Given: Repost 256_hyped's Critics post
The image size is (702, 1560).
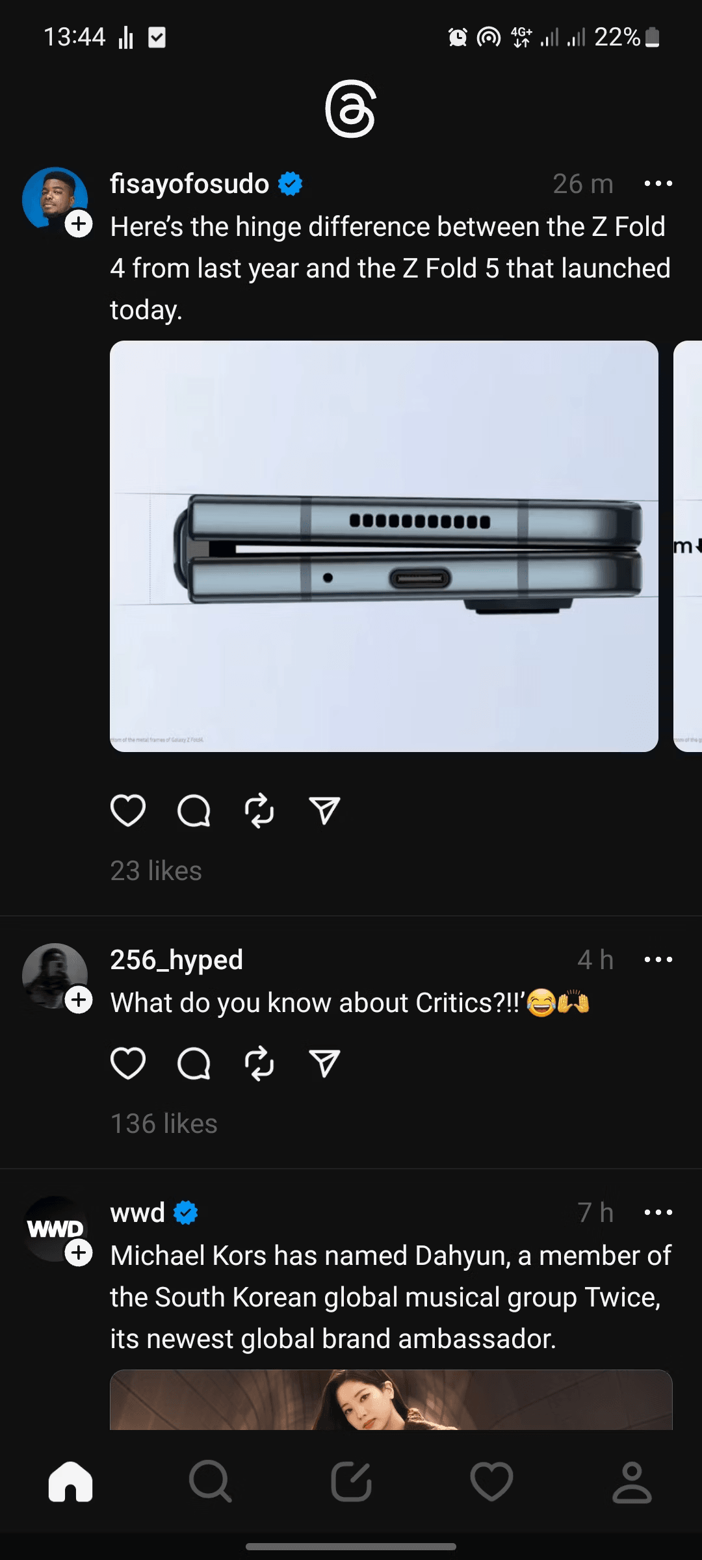Looking at the screenshot, I should [259, 1063].
